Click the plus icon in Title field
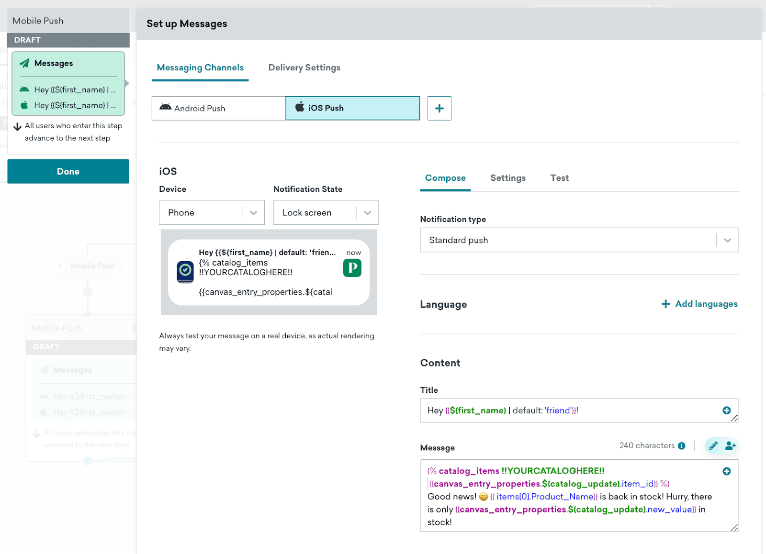 726,410
